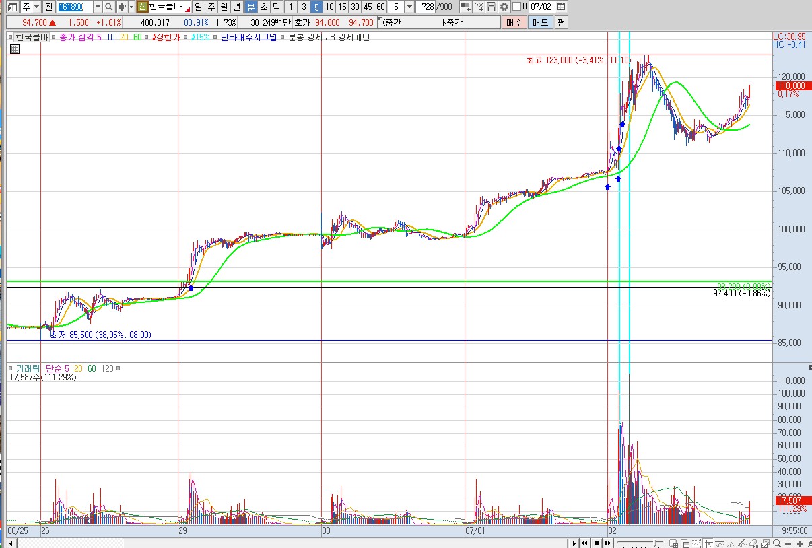Click the chart zoom slider at the bottom

click(x=640, y=543)
